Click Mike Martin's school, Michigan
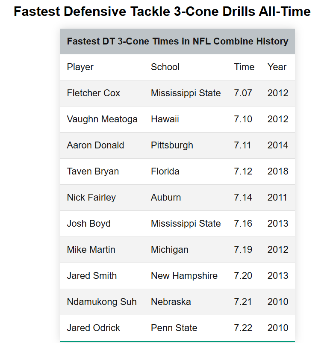This screenshot has width=333, height=343. [x=169, y=250]
